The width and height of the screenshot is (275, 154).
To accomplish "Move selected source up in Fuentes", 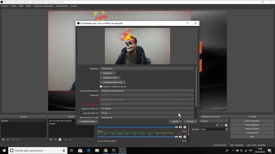I will tap(65, 139).
